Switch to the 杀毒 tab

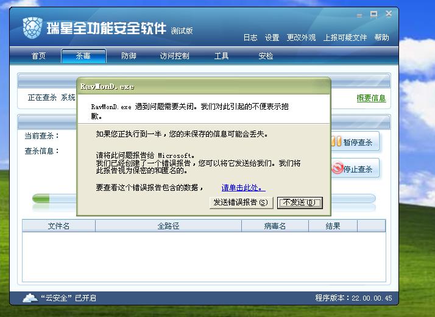(83, 56)
